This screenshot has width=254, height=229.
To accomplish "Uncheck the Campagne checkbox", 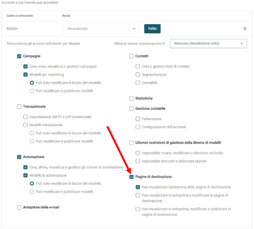I will tap(19, 56).
